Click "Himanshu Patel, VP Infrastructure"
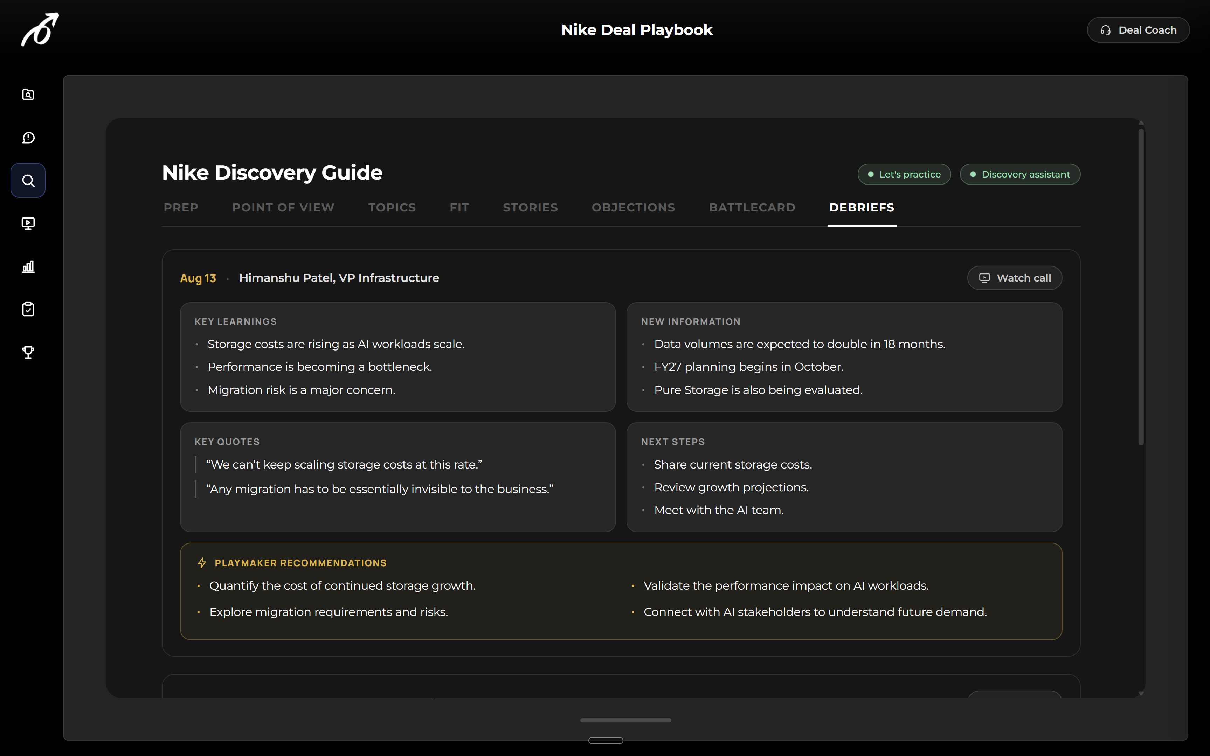The height and width of the screenshot is (756, 1210). click(339, 278)
